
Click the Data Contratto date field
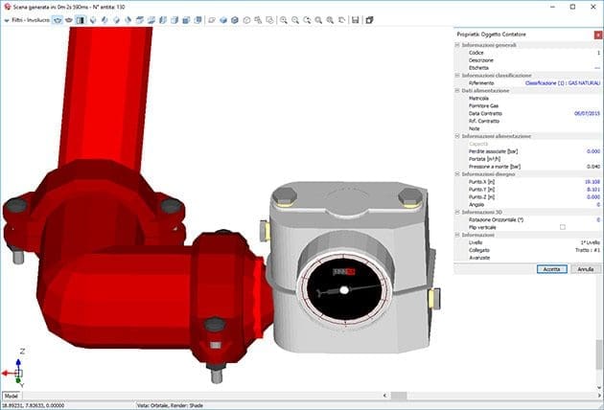[585, 113]
